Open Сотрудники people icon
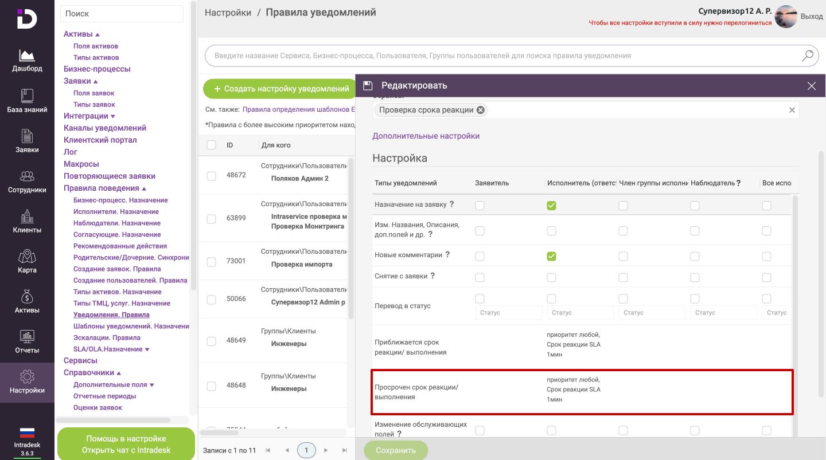Image resolution: width=826 pixels, height=460 pixels. 27,176
